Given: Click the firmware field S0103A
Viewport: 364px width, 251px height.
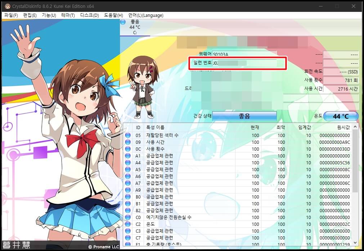Looking at the screenshot, I should click(244, 54).
